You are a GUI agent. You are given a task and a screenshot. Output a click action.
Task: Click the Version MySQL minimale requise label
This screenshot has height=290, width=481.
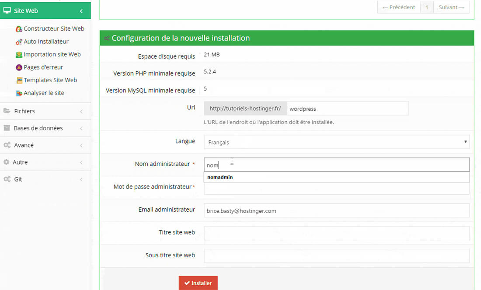(150, 91)
